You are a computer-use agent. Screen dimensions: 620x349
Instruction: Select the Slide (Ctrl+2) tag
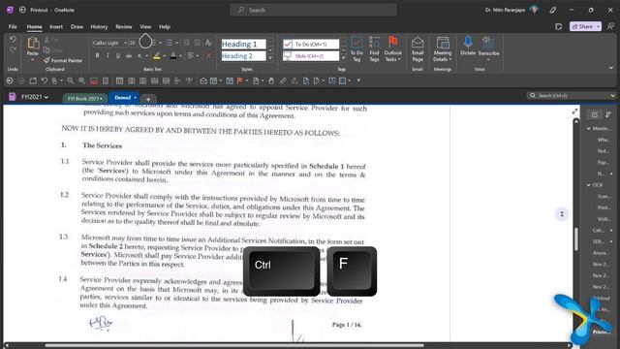click(x=311, y=56)
